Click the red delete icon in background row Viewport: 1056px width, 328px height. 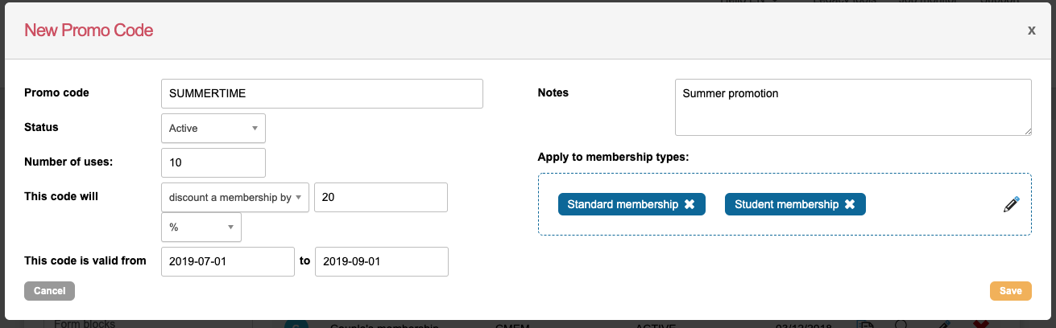pyautogui.click(x=980, y=324)
